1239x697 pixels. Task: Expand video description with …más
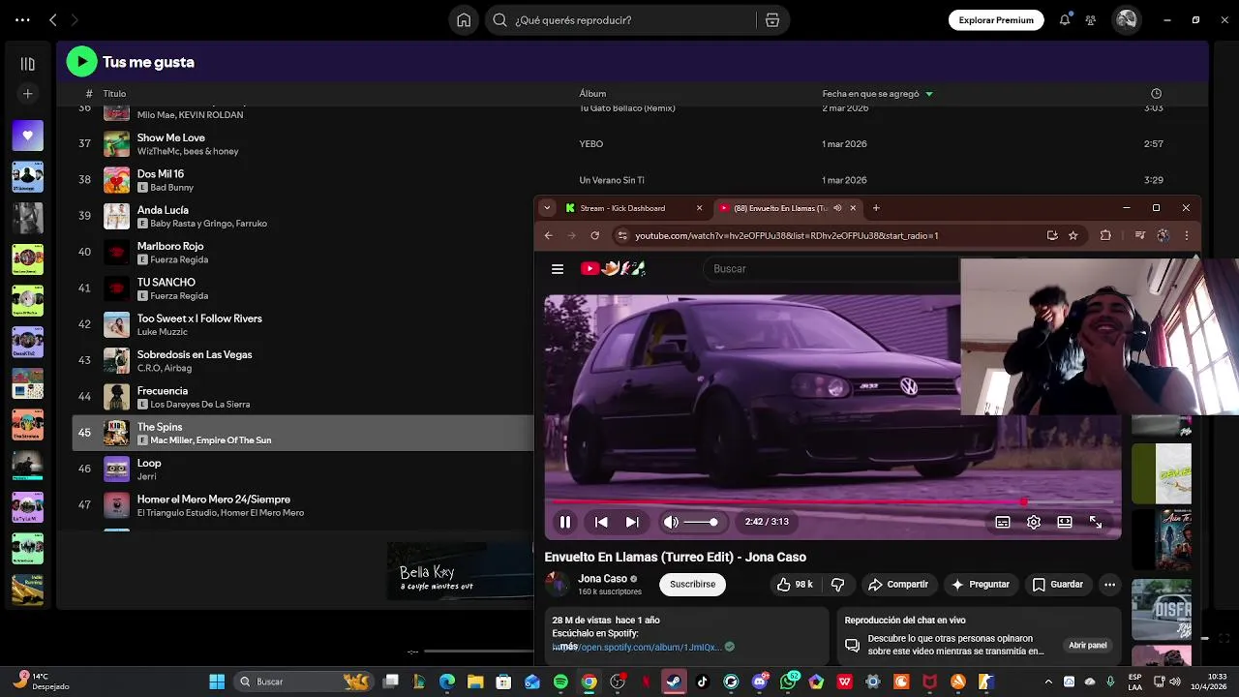565,647
